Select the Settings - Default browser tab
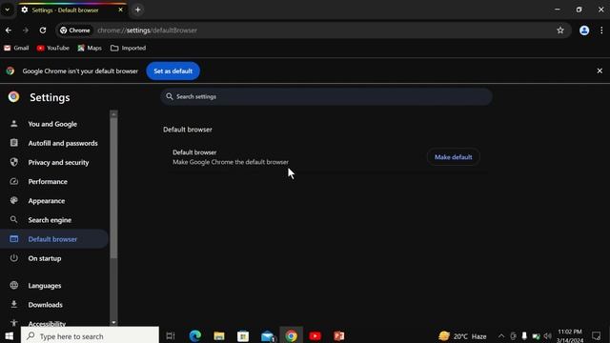 tap(72, 10)
